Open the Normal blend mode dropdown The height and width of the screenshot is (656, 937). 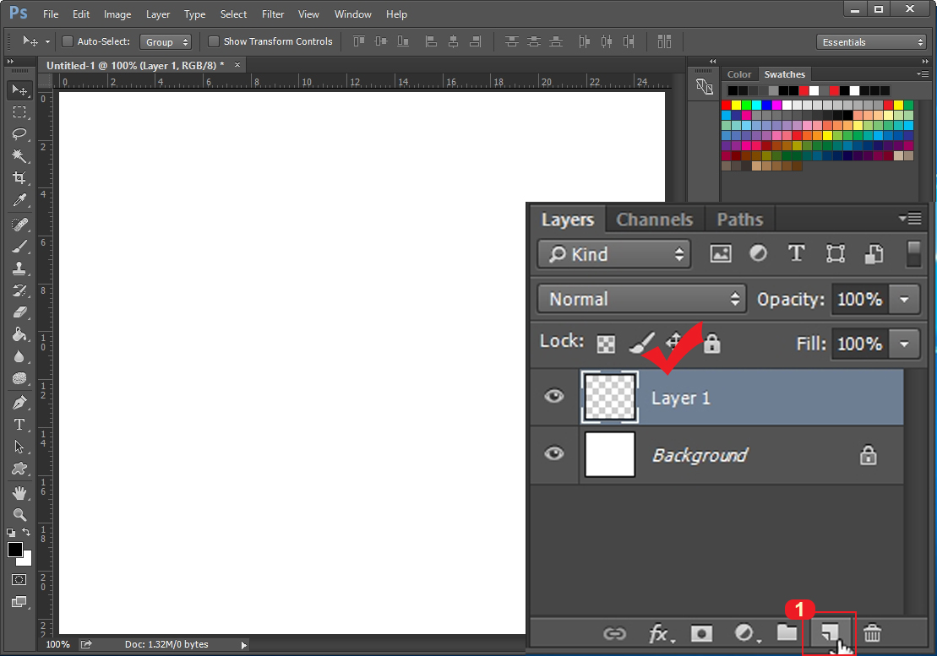[642, 299]
